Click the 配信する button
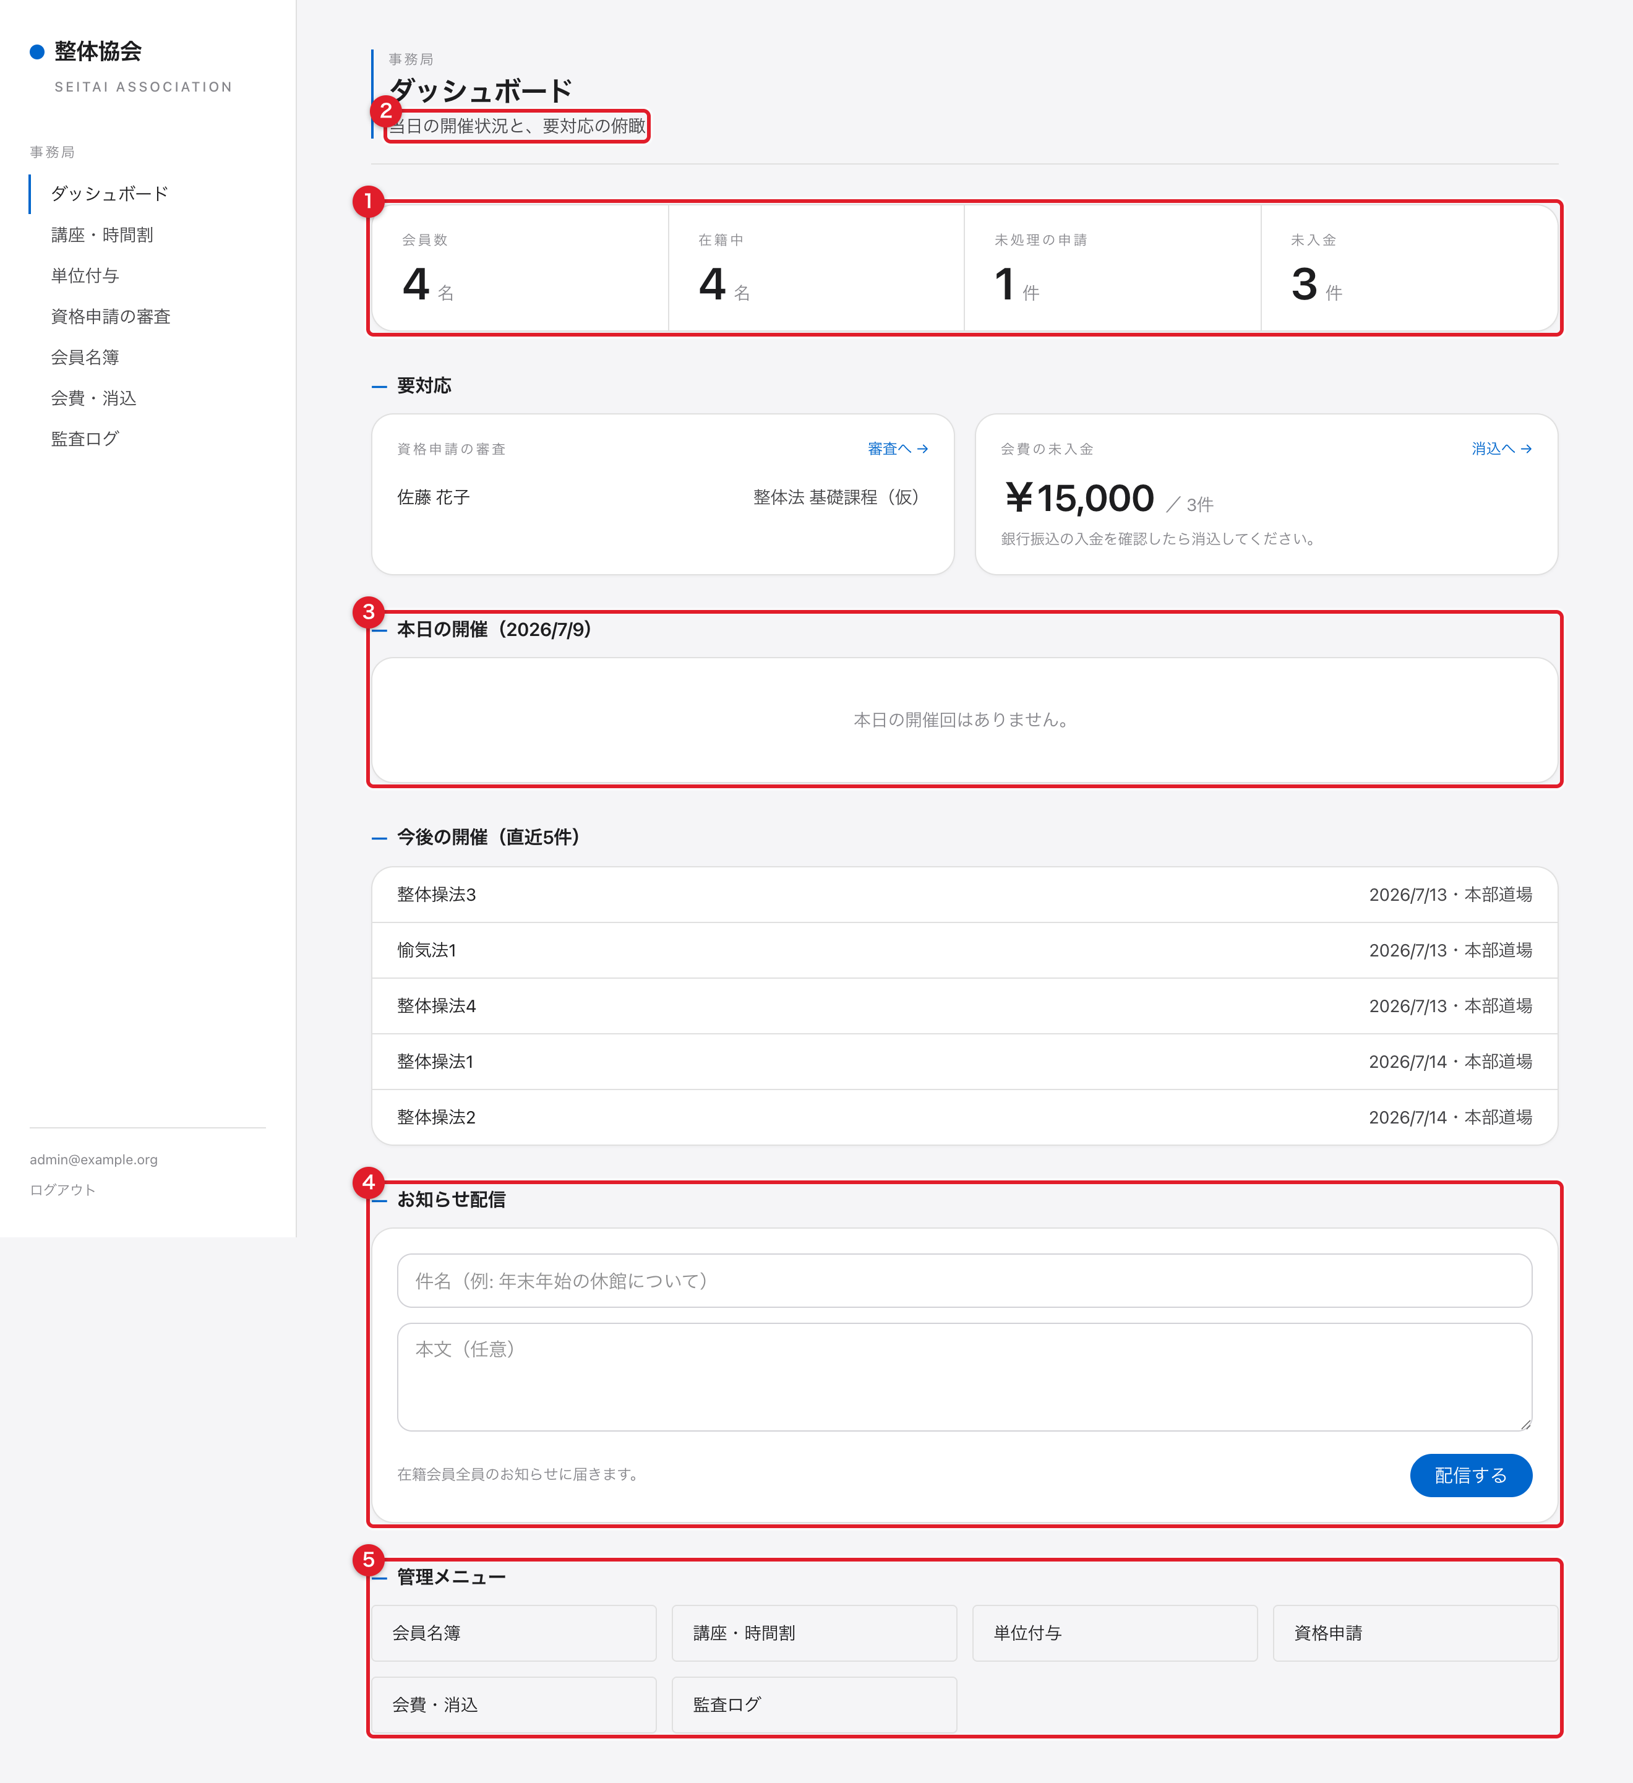1633x1783 pixels. coord(1470,1474)
